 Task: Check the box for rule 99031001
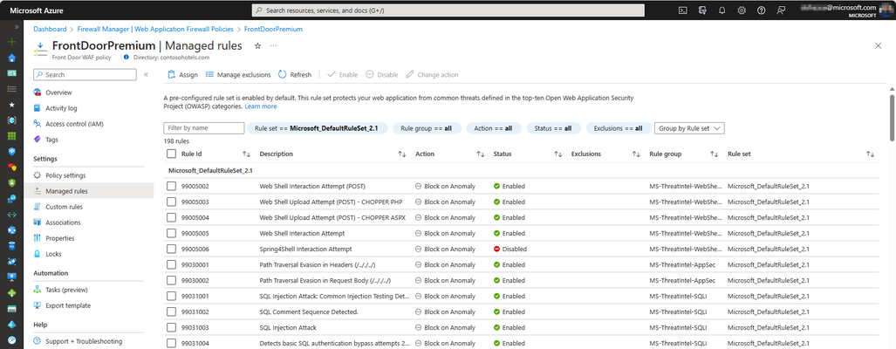pyautogui.click(x=171, y=297)
